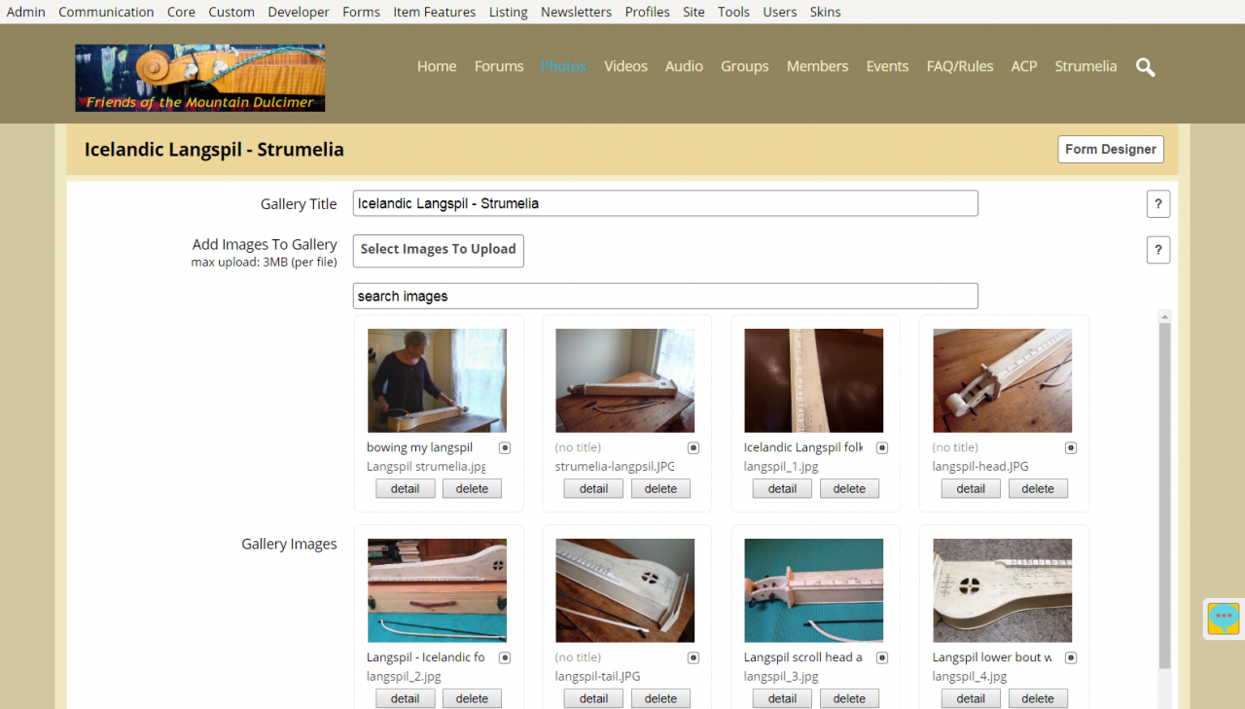Click the square icon beside 'bowing my langspil'
This screenshot has width=1245, height=709.
pyautogui.click(x=505, y=448)
